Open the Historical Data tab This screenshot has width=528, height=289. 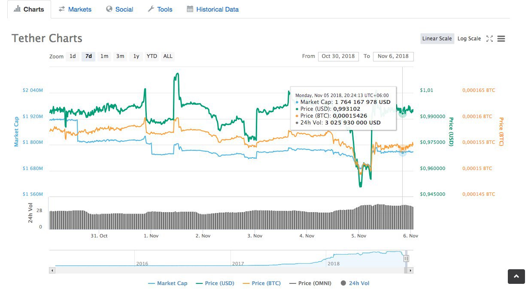pyautogui.click(x=212, y=9)
